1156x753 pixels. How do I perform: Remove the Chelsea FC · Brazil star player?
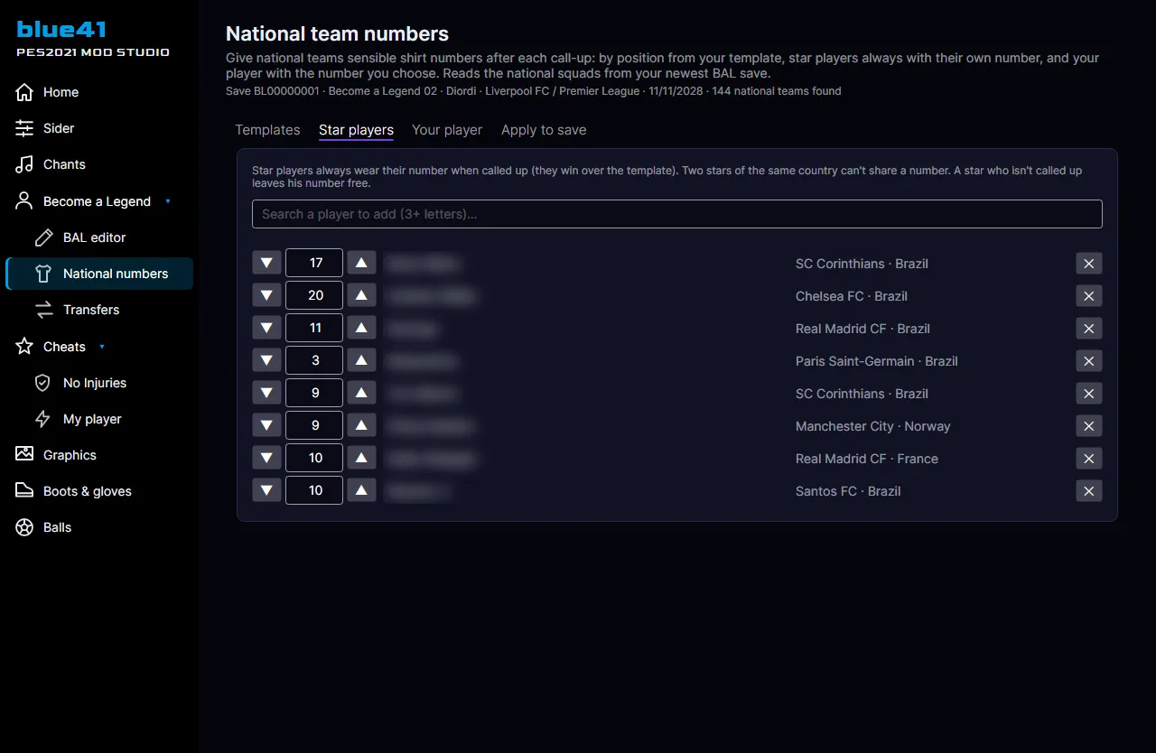(x=1089, y=296)
